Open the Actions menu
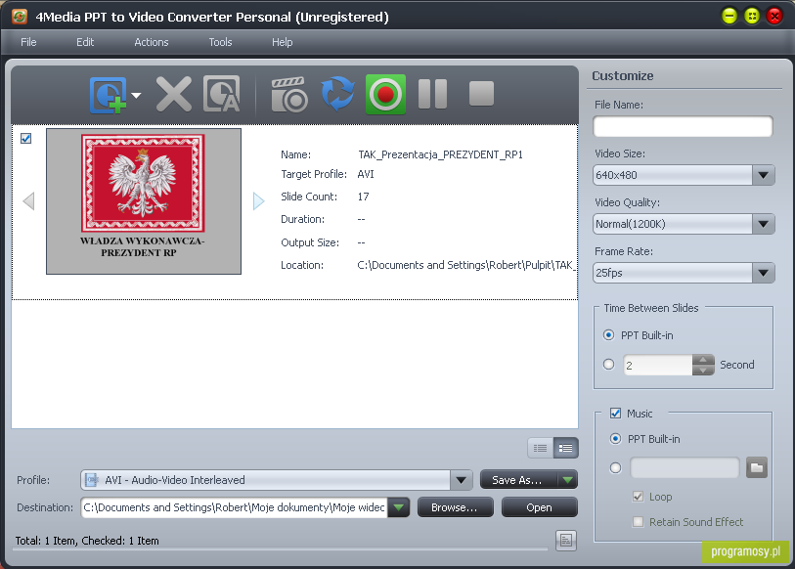 tap(152, 42)
